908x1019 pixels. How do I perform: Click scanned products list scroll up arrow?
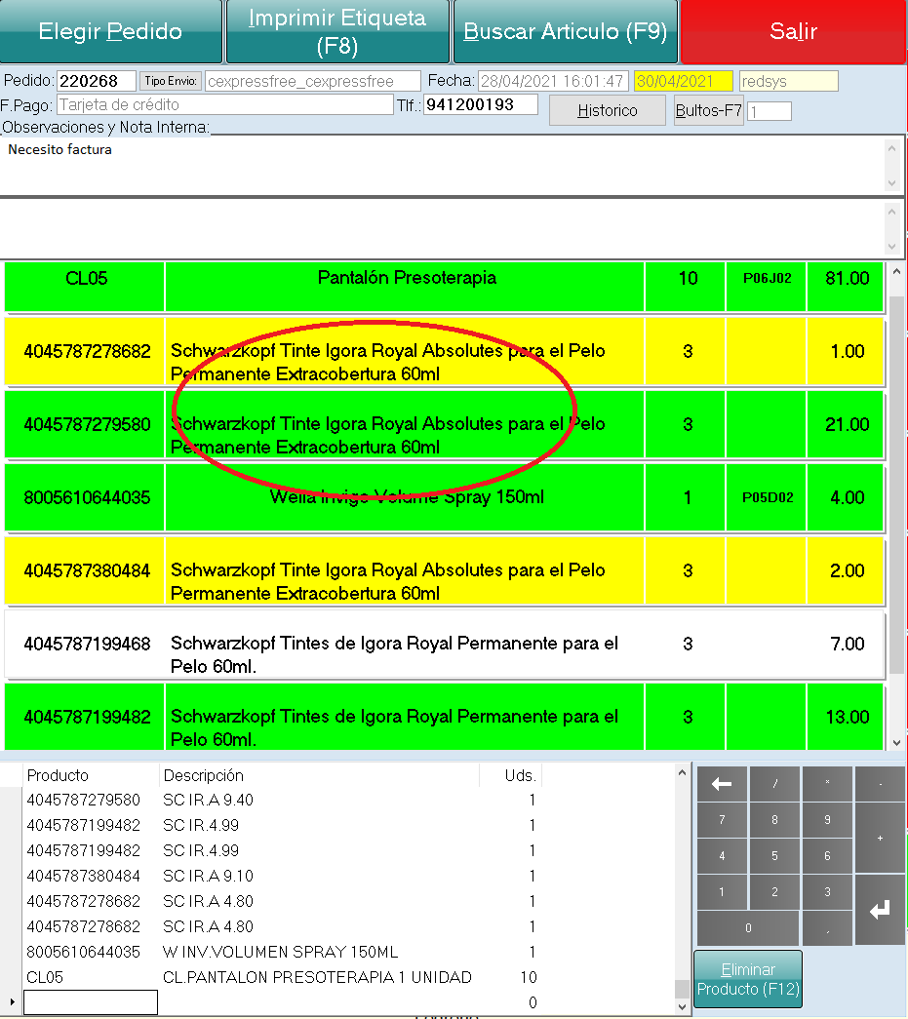pyautogui.click(x=682, y=772)
